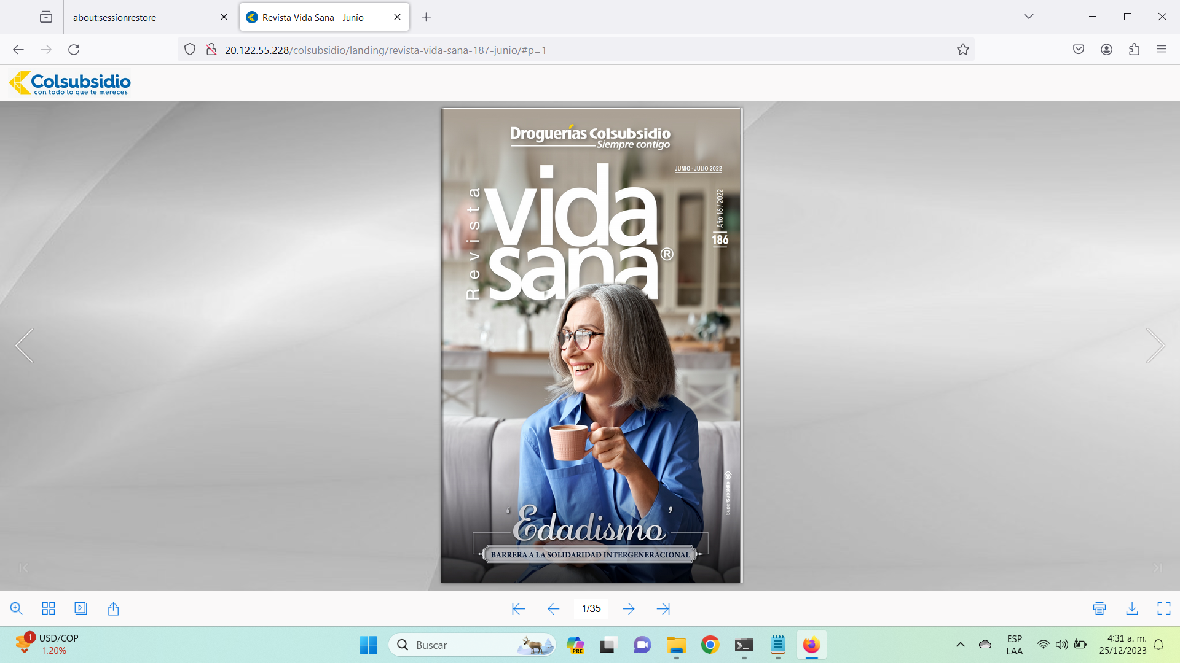Open tracking protection shield info
The image size is (1180, 663).
(x=190, y=50)
